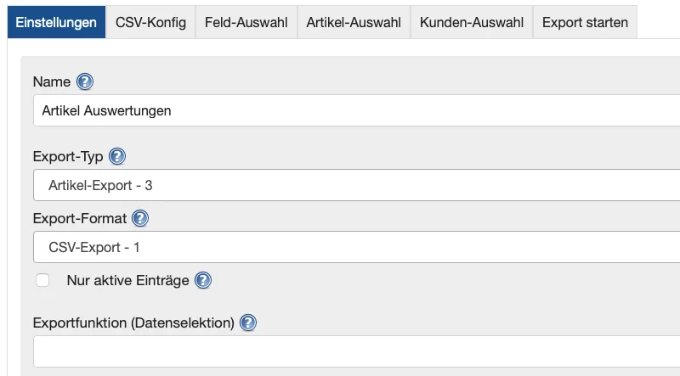Open the Export starten tab

[x=585, y=23]
